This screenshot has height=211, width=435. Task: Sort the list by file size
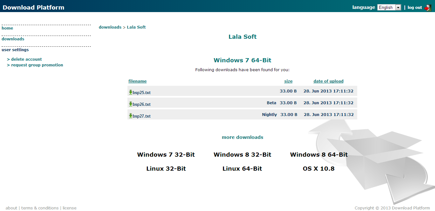[x=288, y=81]
